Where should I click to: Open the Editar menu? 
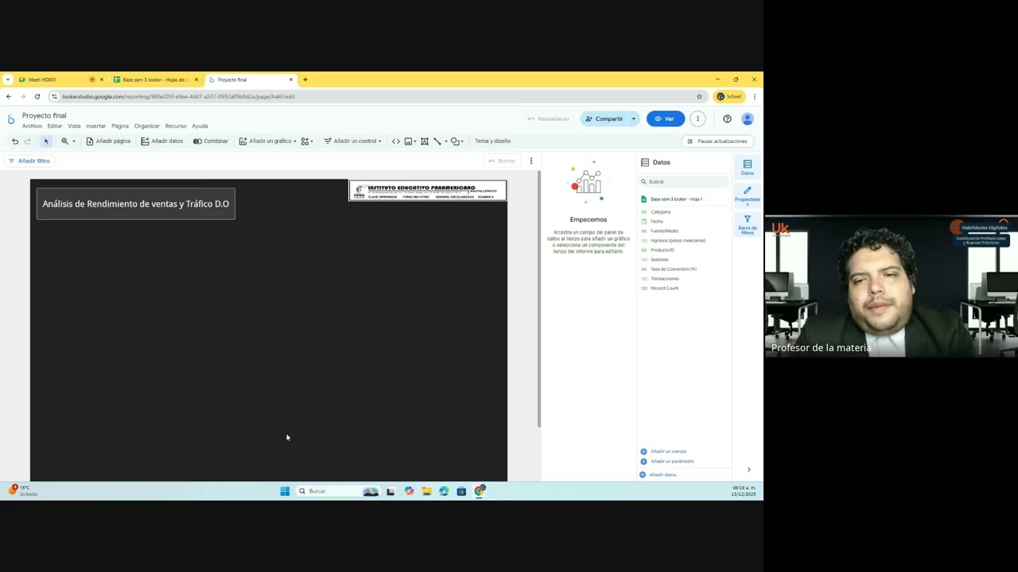point(54,126)
